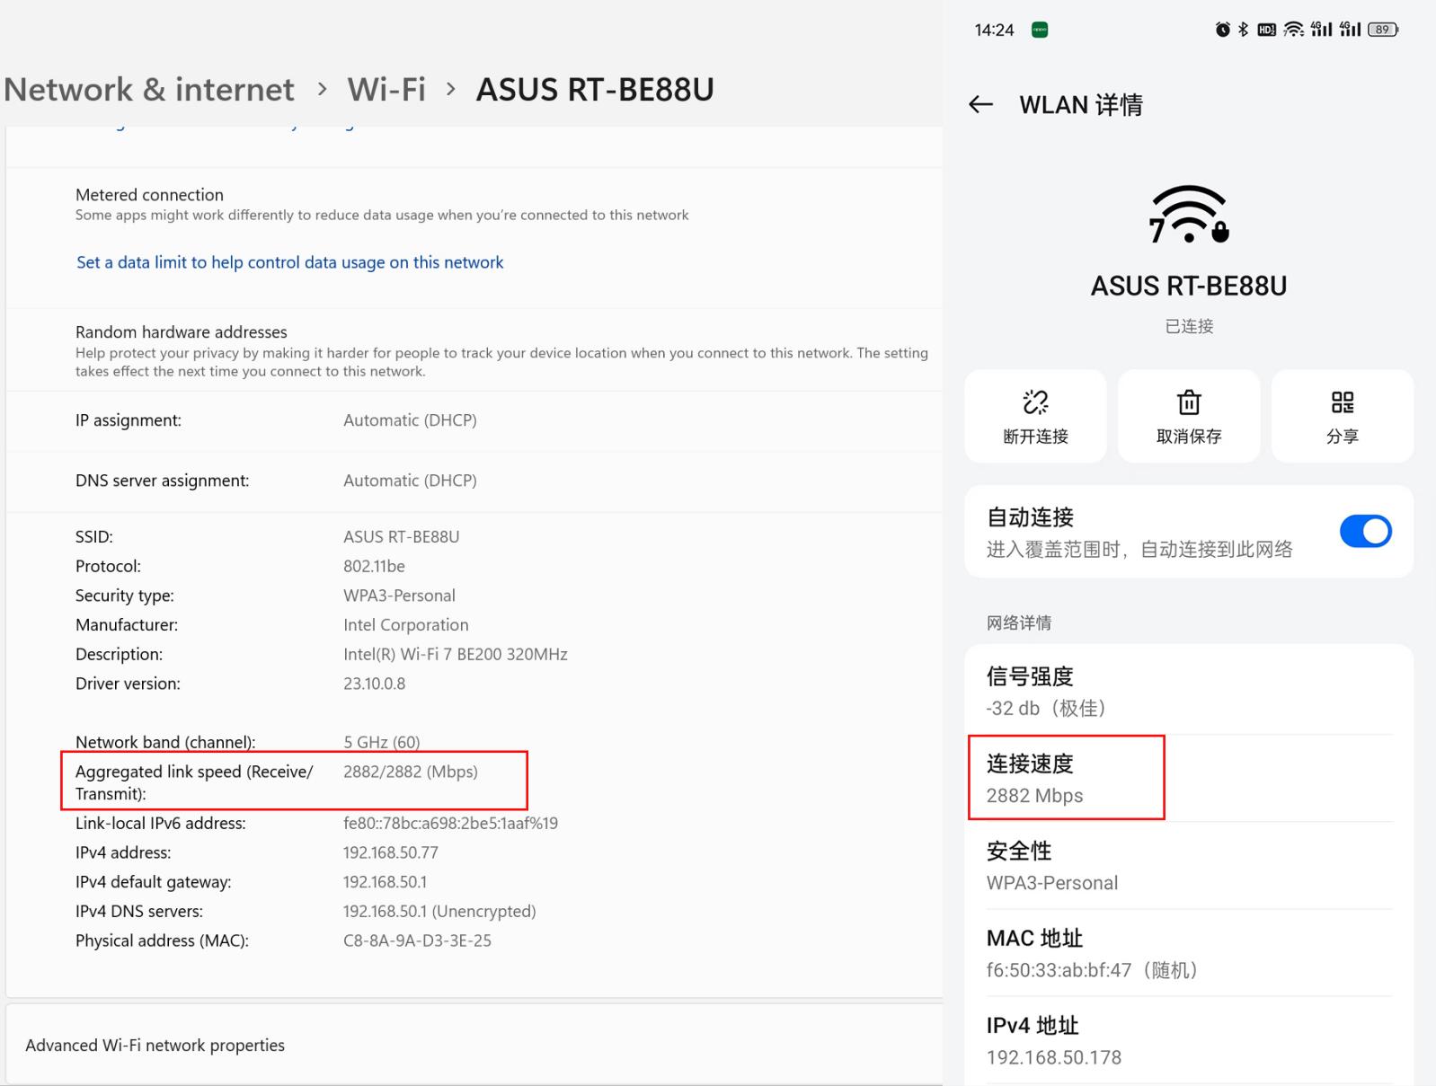The width and height of the screenshot is (1436, 1086).
Task: Tap the QR code share icon
Action: pyautogui.click(x=1342, y=402)
